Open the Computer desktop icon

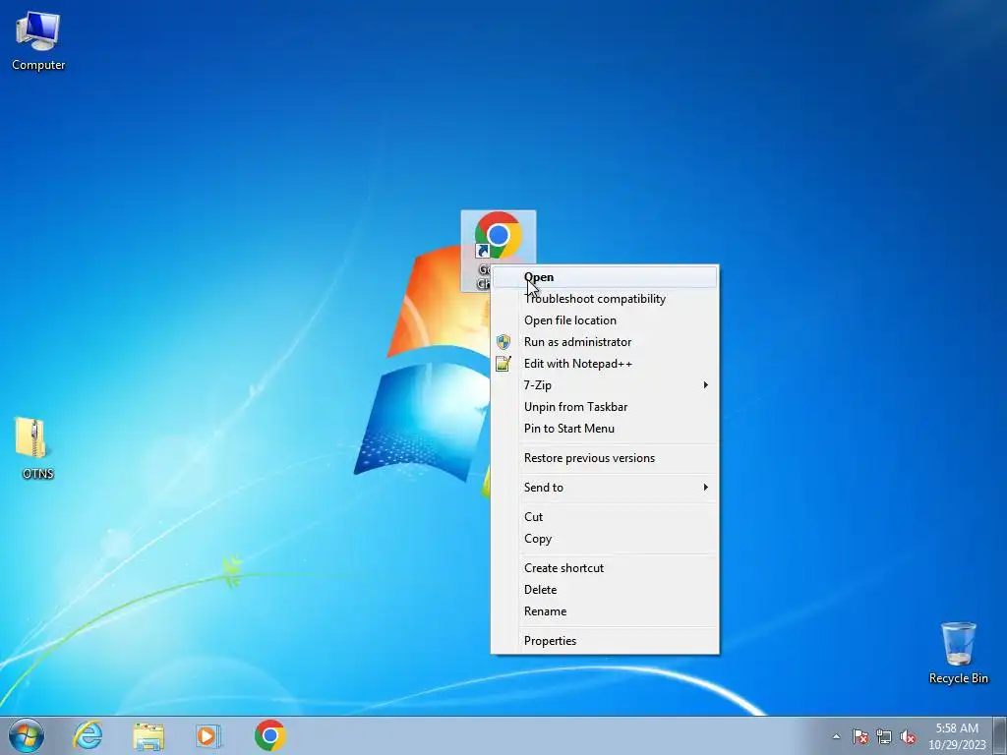(x=38, y=39)
